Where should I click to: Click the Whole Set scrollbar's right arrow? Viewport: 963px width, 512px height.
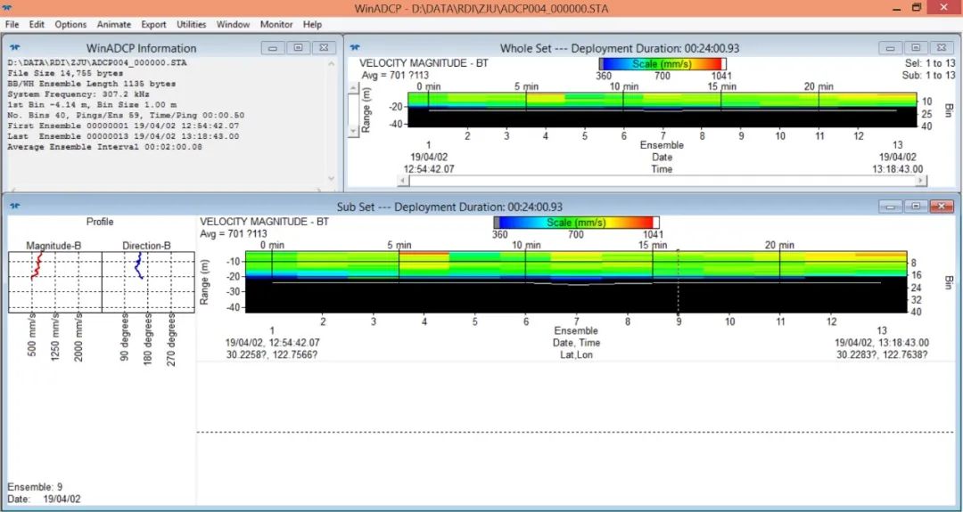click(922, 181)
